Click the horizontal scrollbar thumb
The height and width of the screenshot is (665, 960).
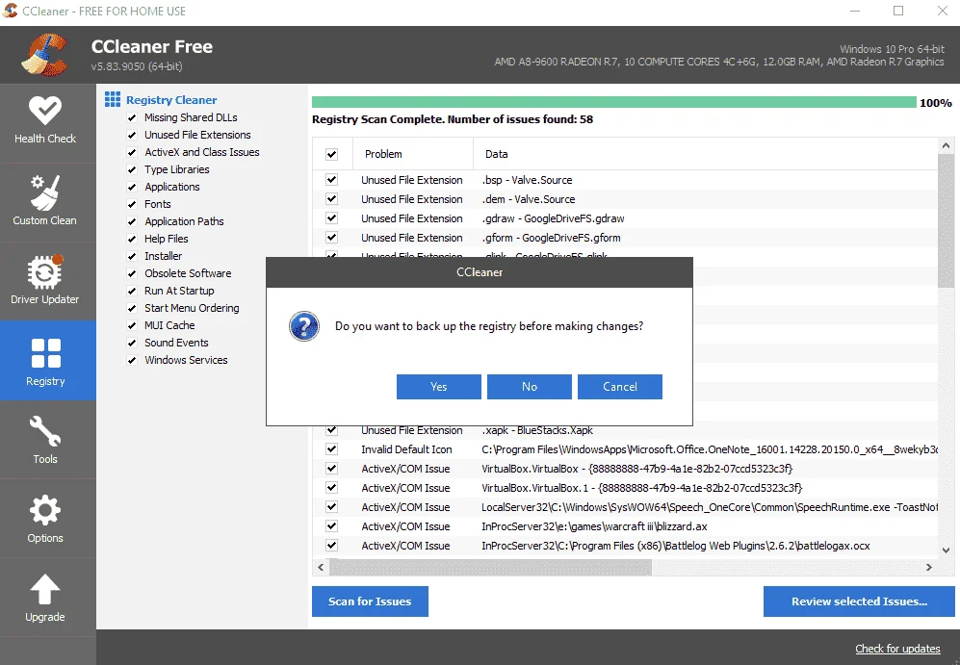490,567
